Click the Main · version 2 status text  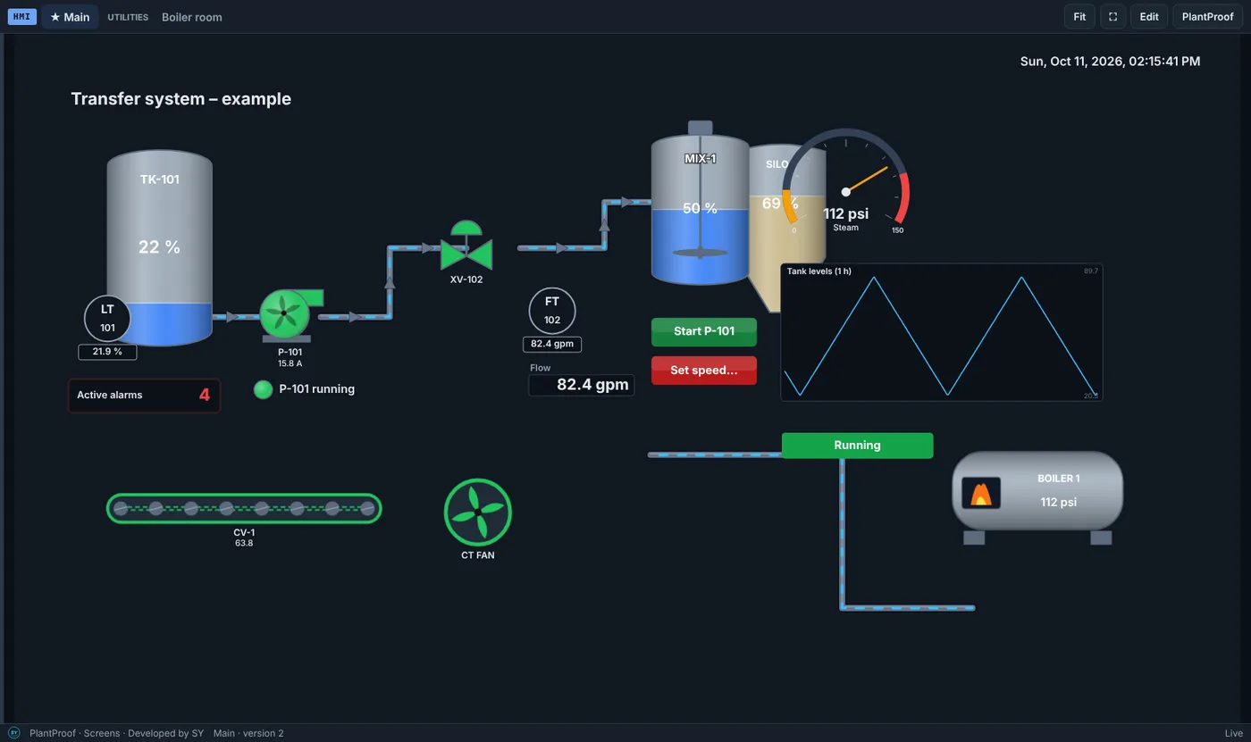[x=248, y=733]
